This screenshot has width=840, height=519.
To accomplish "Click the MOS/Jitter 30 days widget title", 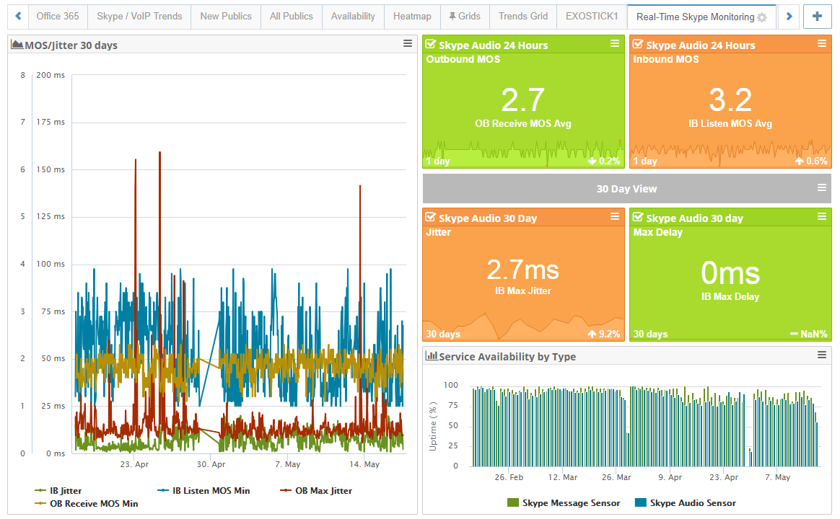I will tap(71, 45).
